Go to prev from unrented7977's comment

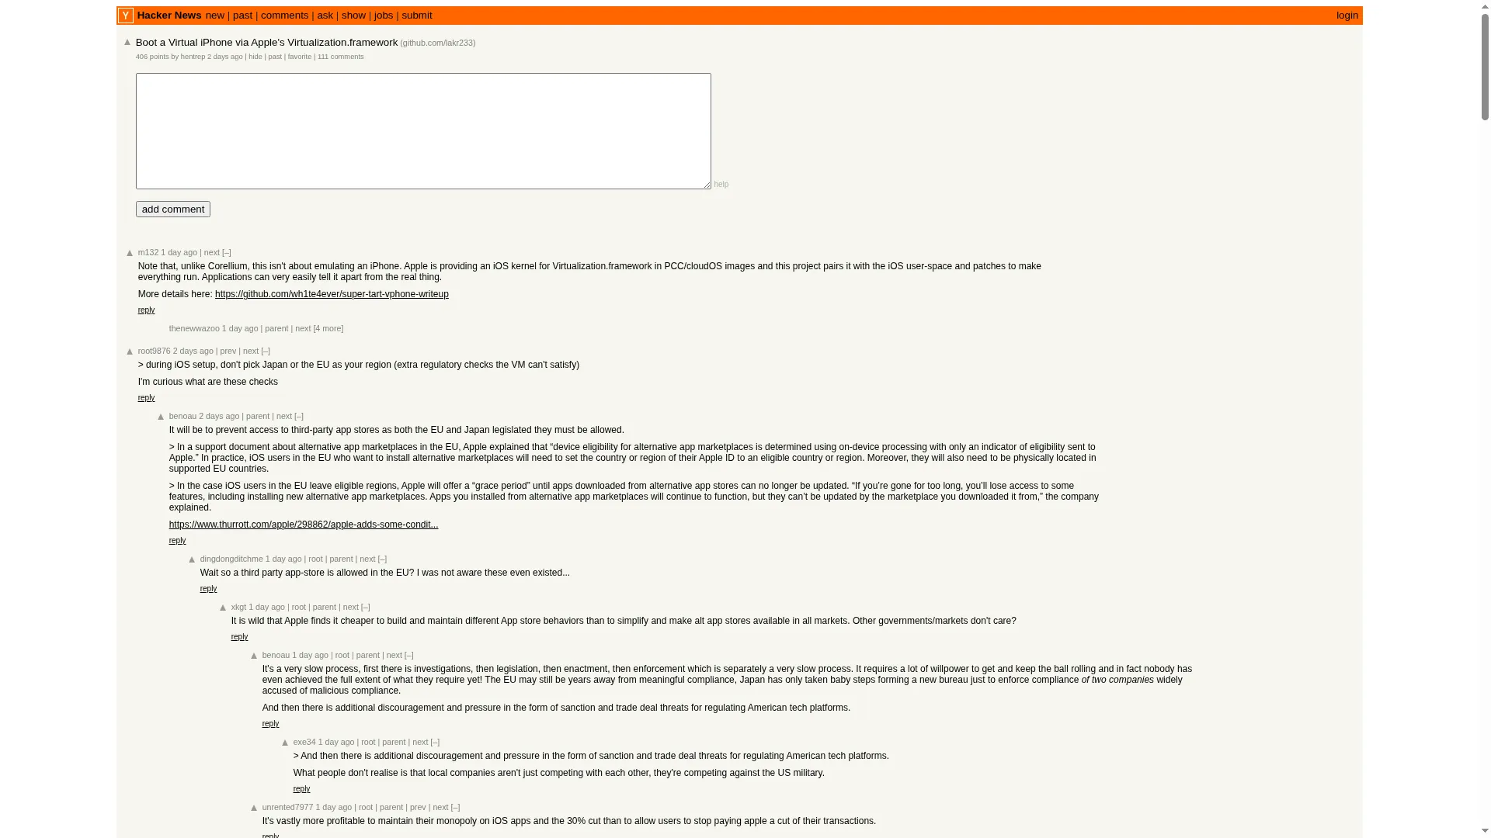point(418,807)
